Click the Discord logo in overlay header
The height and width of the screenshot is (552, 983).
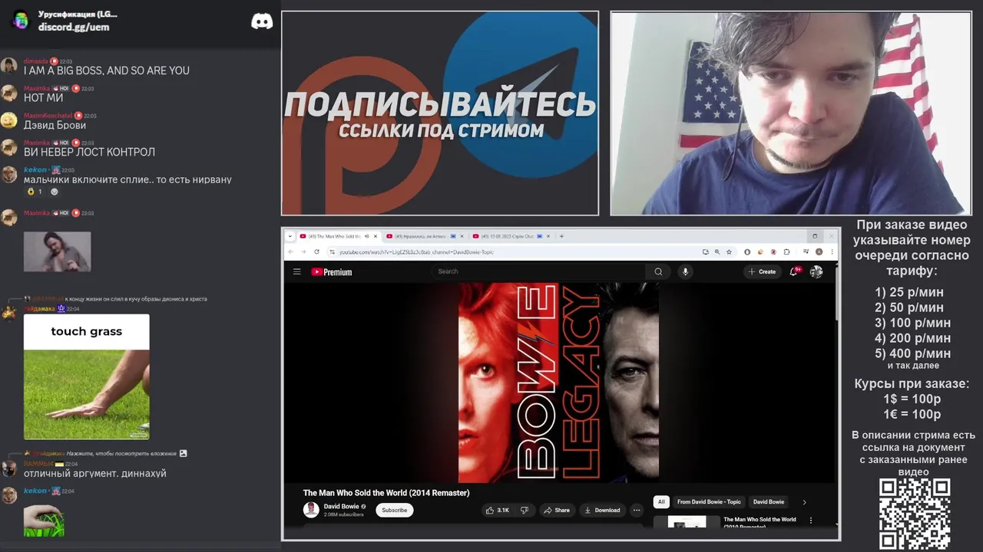262,21
